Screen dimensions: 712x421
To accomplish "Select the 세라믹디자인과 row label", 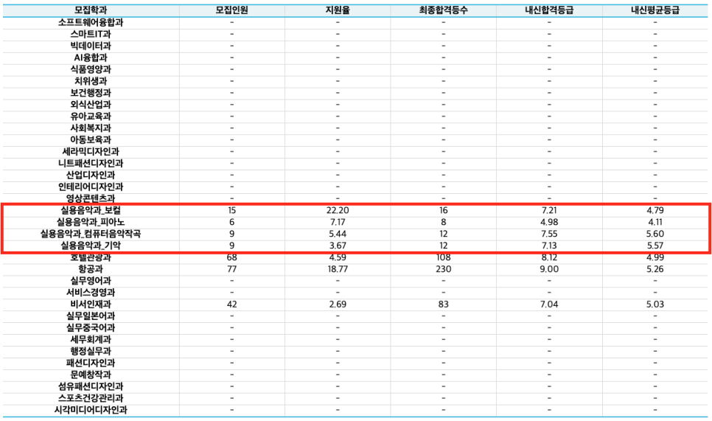I will [x=91, y=152].
